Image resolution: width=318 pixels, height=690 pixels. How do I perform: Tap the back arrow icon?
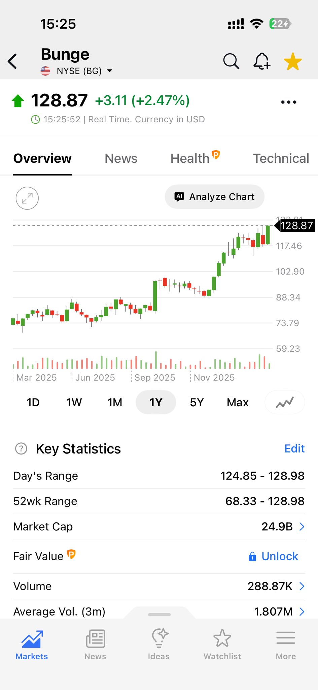point(13,61)
